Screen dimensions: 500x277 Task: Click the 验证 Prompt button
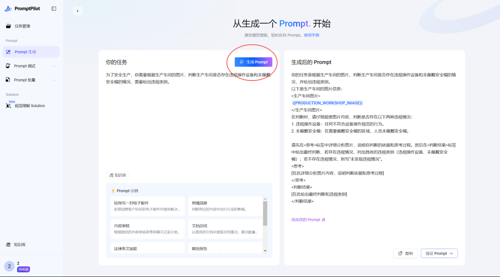(x=439, y=253)
